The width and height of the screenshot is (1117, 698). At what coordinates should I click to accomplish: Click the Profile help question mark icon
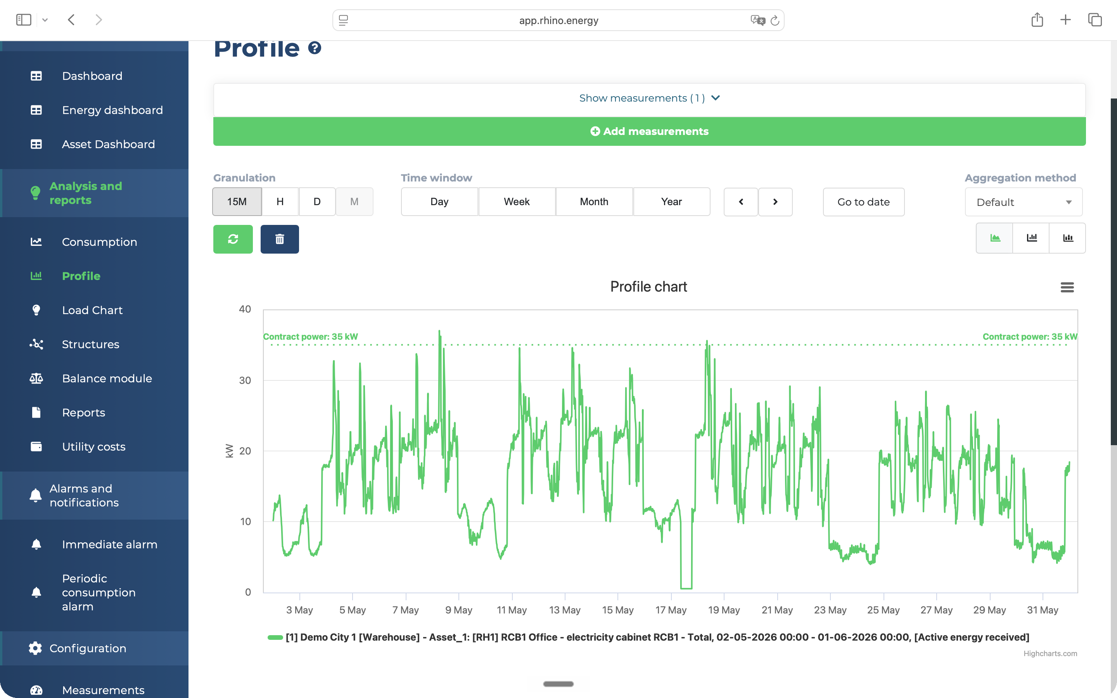coord(315,48)
